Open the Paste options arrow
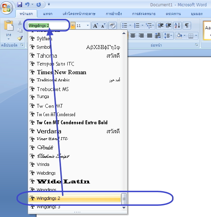 [8, 39]
